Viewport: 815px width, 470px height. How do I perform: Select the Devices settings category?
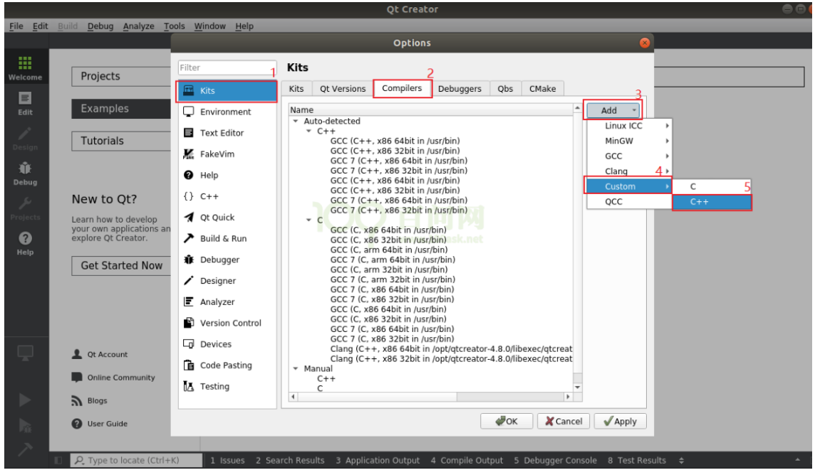pyautogui.click(x=215, y=344)
